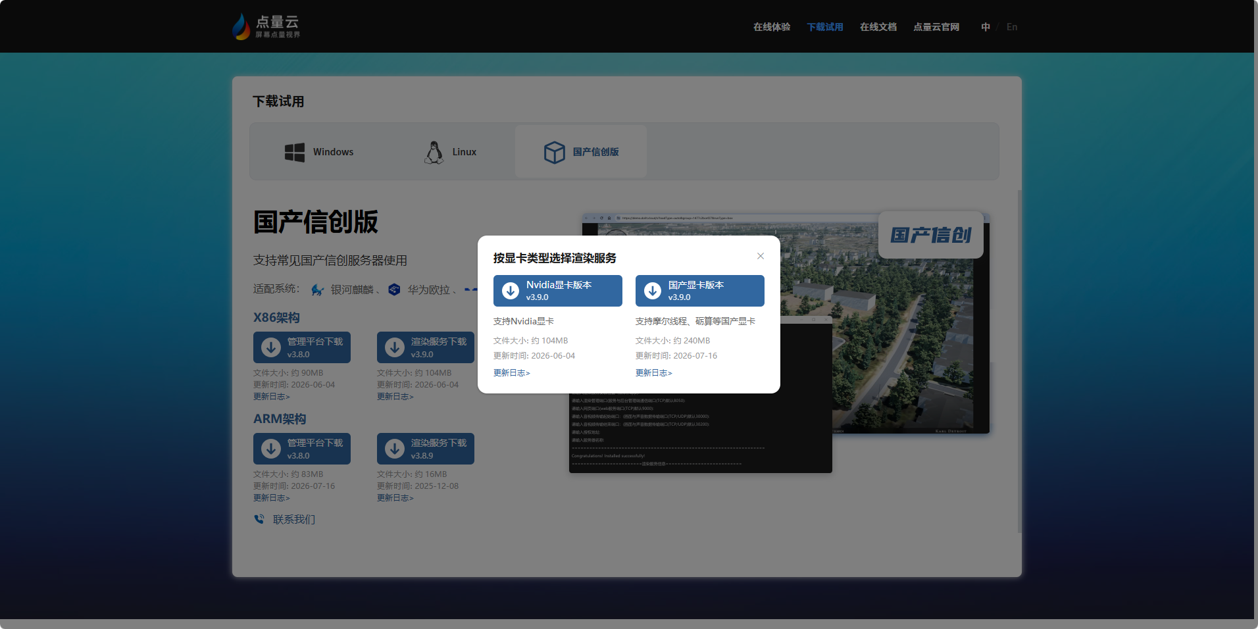Viewport: 1258px width, 629px height.
Task: Visit 点量云官网 navigation link
Action: pyautogui.click(x=936, y=27)
